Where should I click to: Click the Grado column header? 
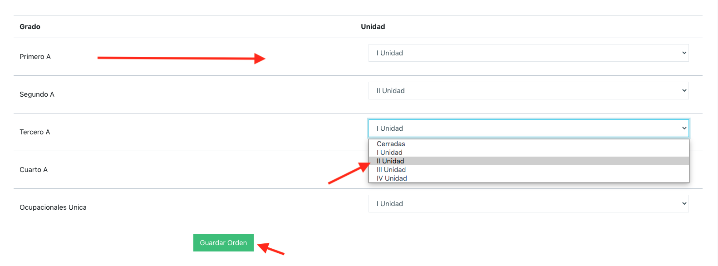(30, 27)
